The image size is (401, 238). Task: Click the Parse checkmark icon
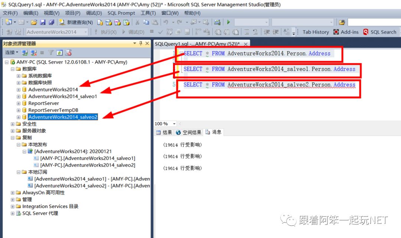[160, 32]
